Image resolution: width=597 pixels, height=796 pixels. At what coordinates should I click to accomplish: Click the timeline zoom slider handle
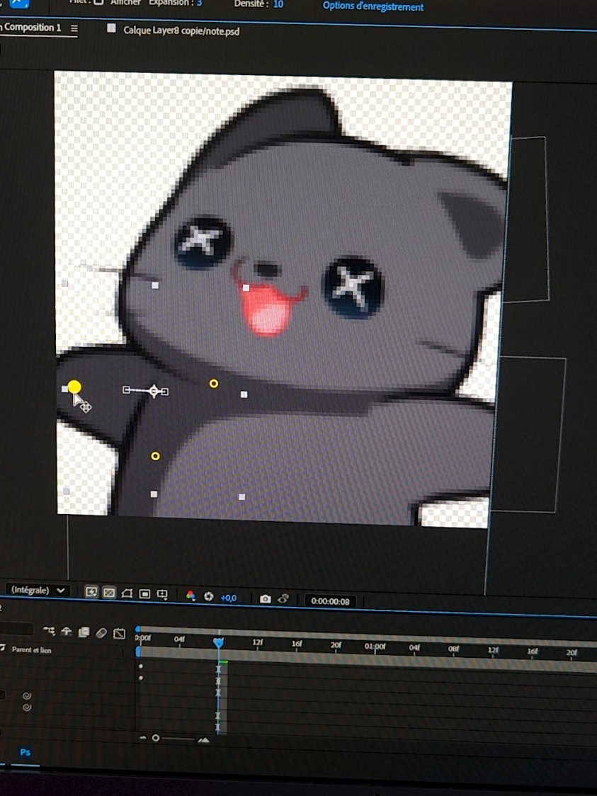point(156,738)
